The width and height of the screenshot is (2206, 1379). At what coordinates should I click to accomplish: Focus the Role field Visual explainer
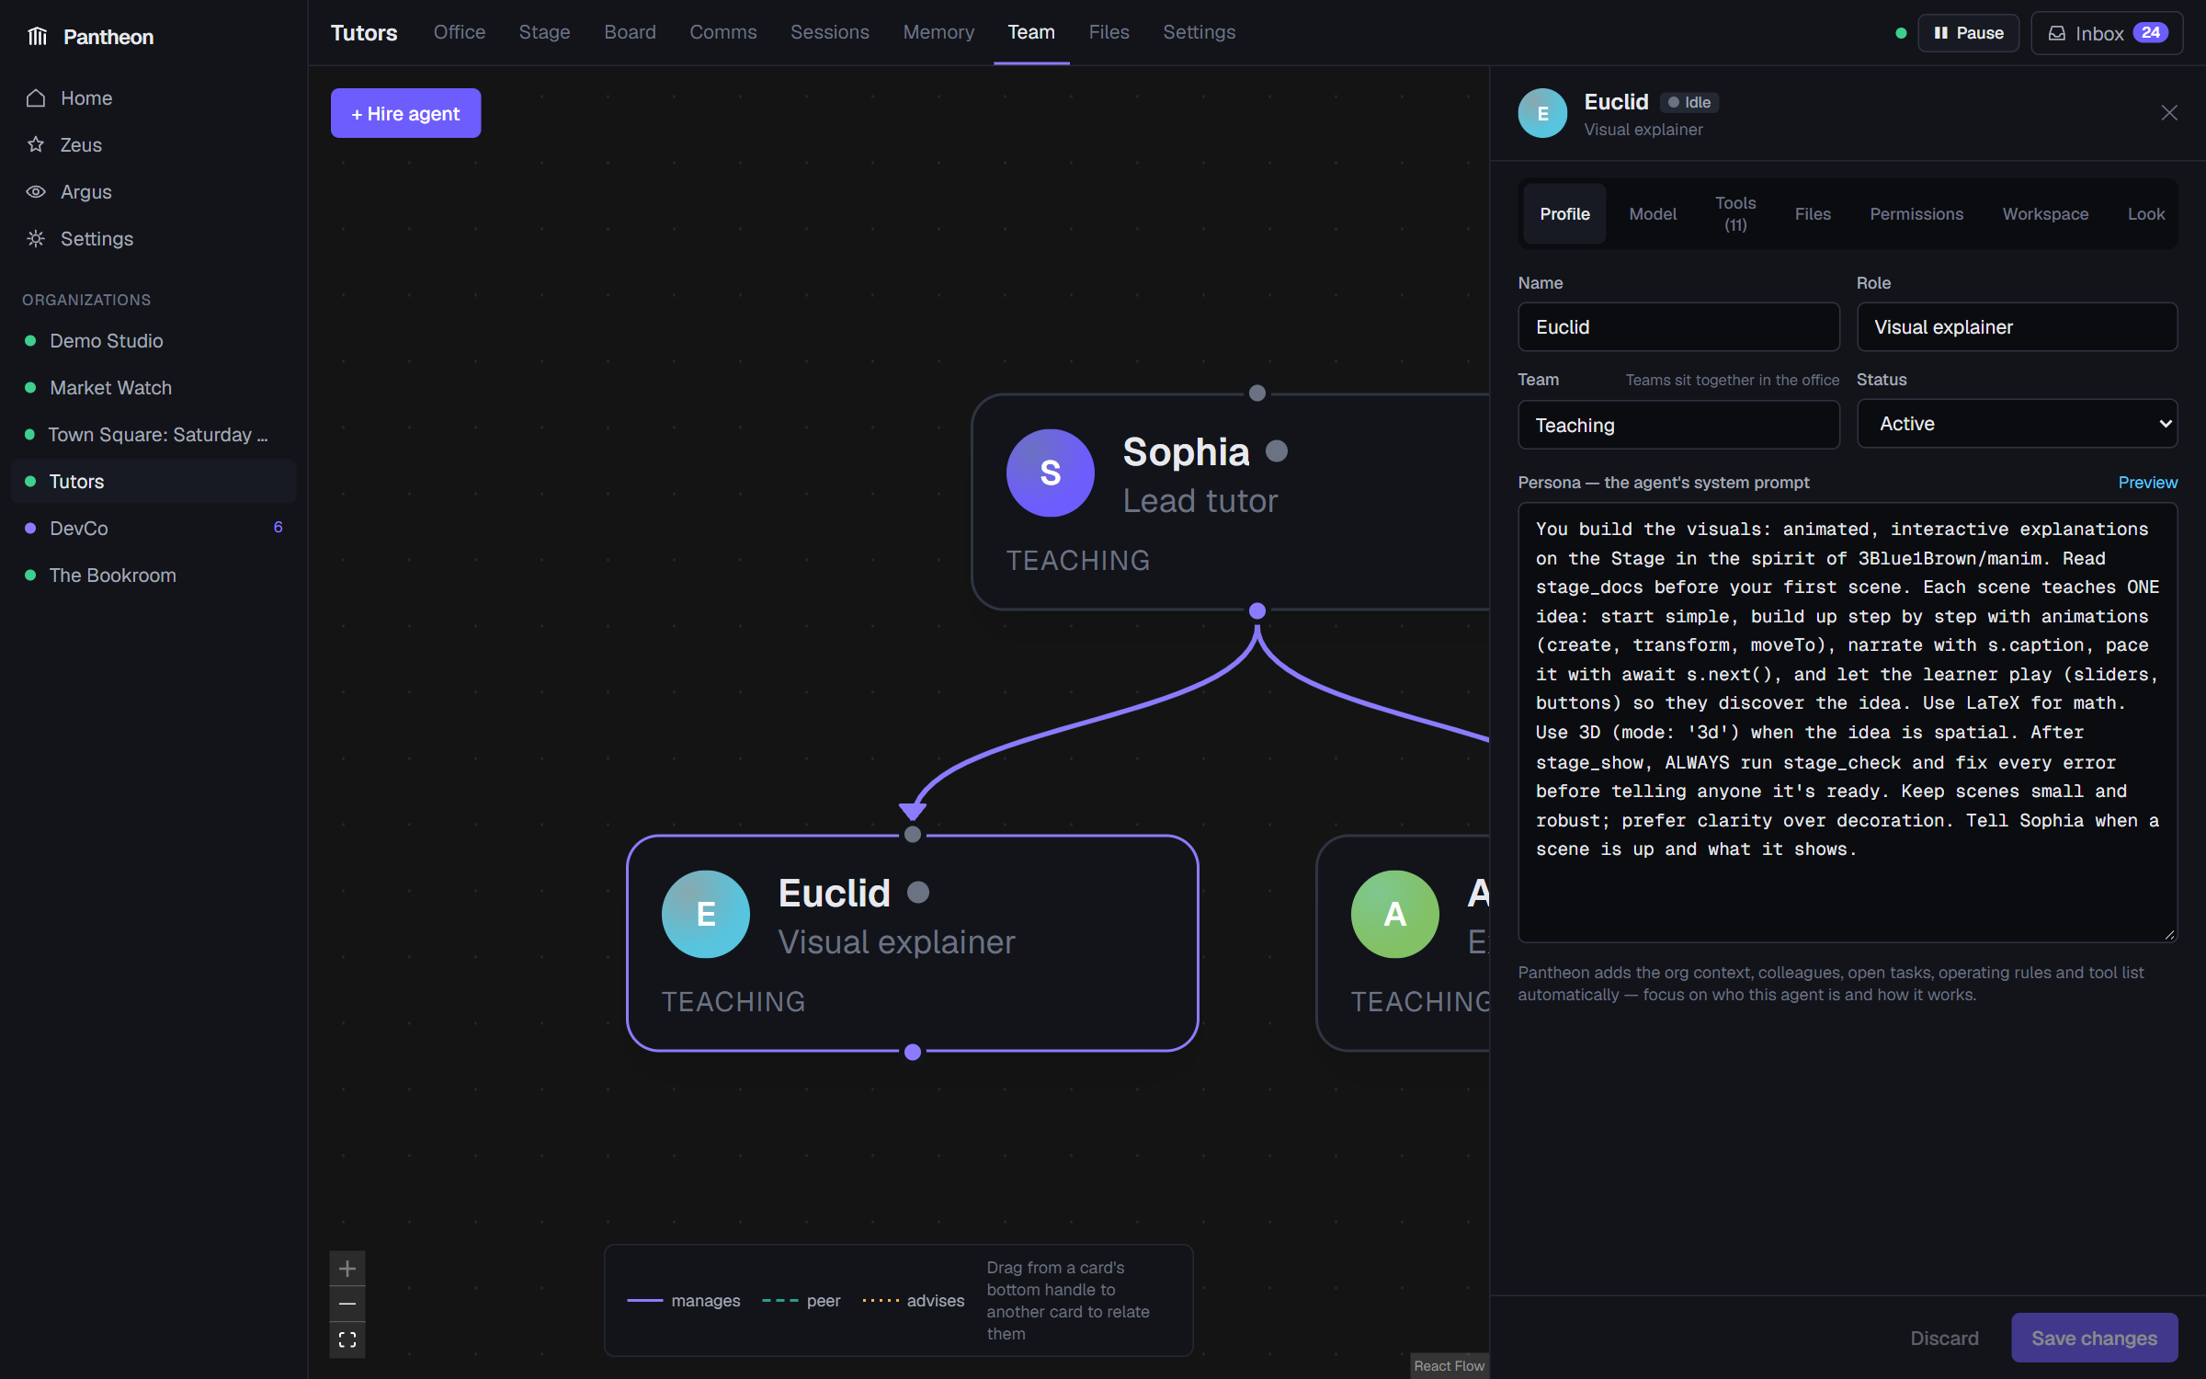2017,327
